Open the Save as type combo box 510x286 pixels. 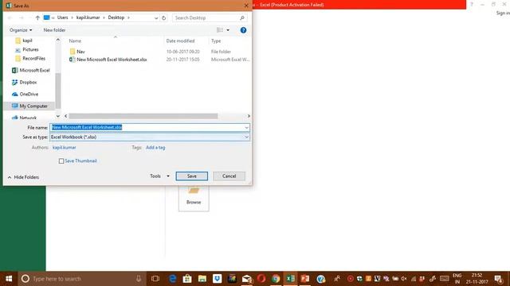tap(150, 137)
